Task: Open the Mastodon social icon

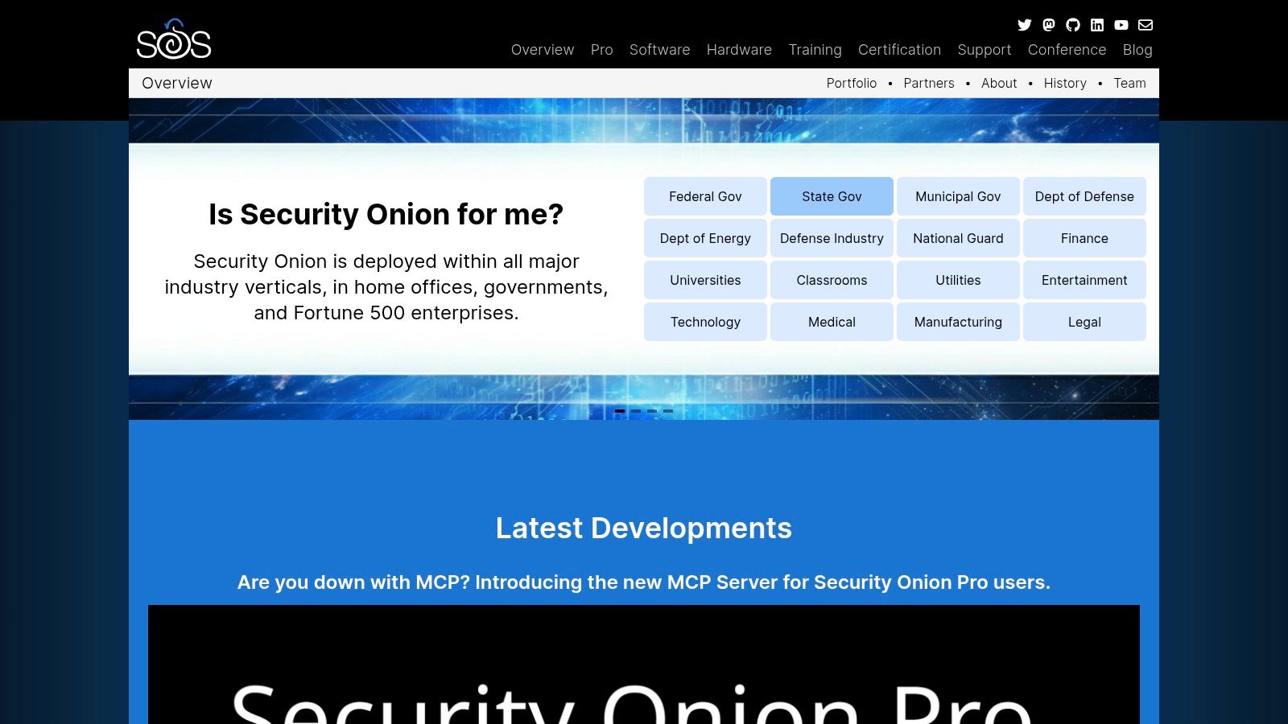Action: click(1048, 25)
